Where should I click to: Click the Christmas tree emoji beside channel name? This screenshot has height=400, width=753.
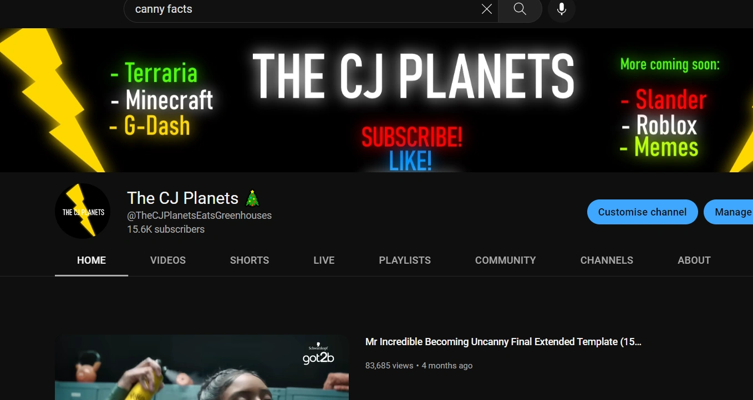251,197
